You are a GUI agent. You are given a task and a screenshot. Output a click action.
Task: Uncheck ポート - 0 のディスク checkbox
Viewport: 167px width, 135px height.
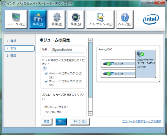46,73
